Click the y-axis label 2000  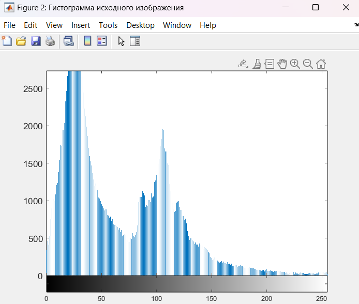pos(33,126)
